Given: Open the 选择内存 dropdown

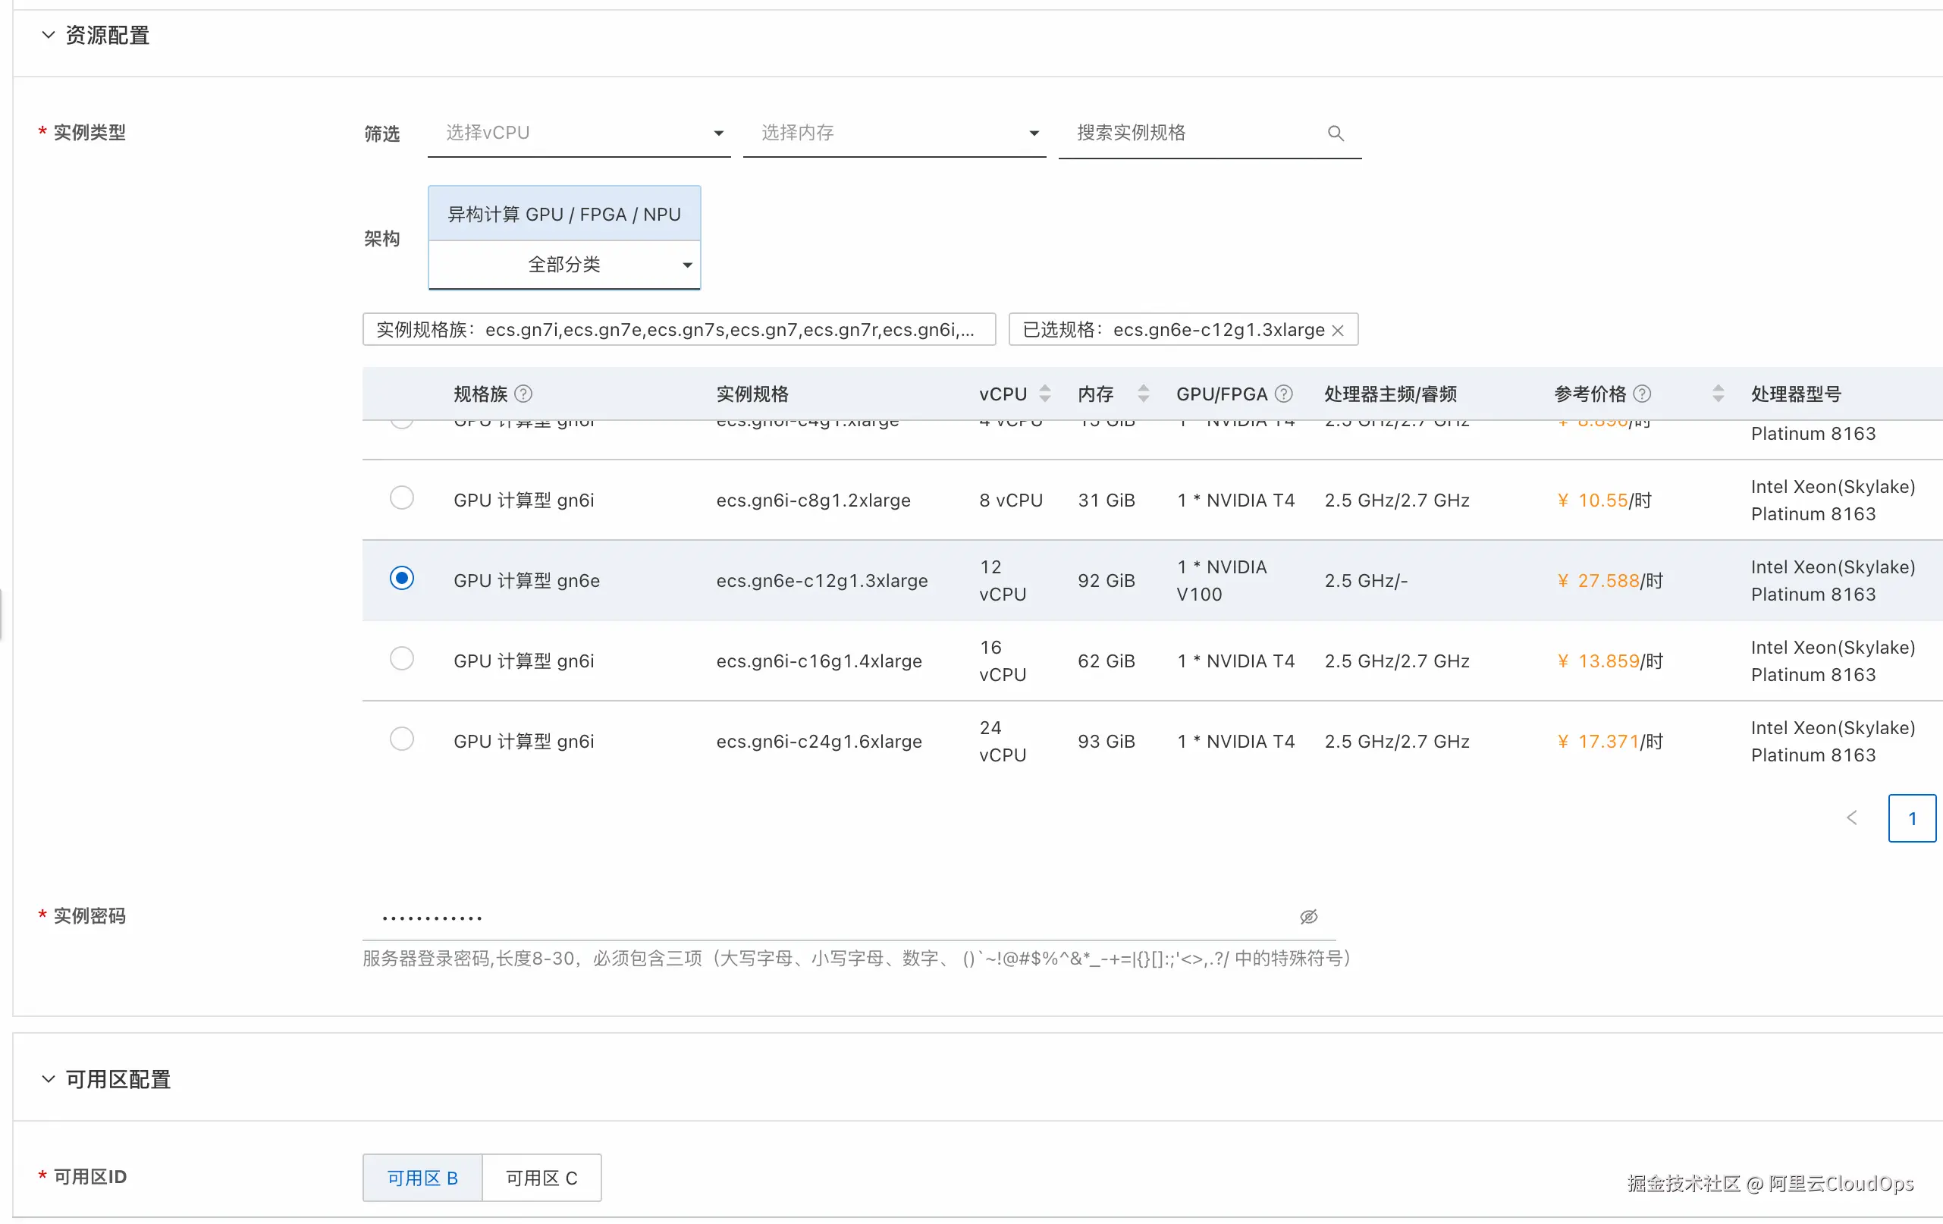Looking at the screenshot, I should point(894,133).
